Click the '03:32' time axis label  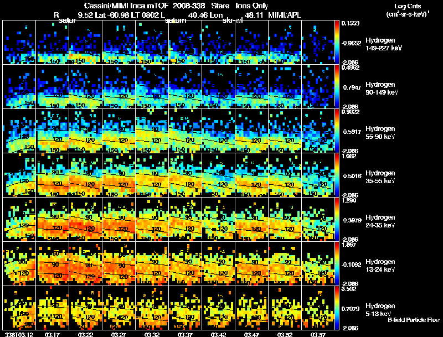tap(152, 334)
